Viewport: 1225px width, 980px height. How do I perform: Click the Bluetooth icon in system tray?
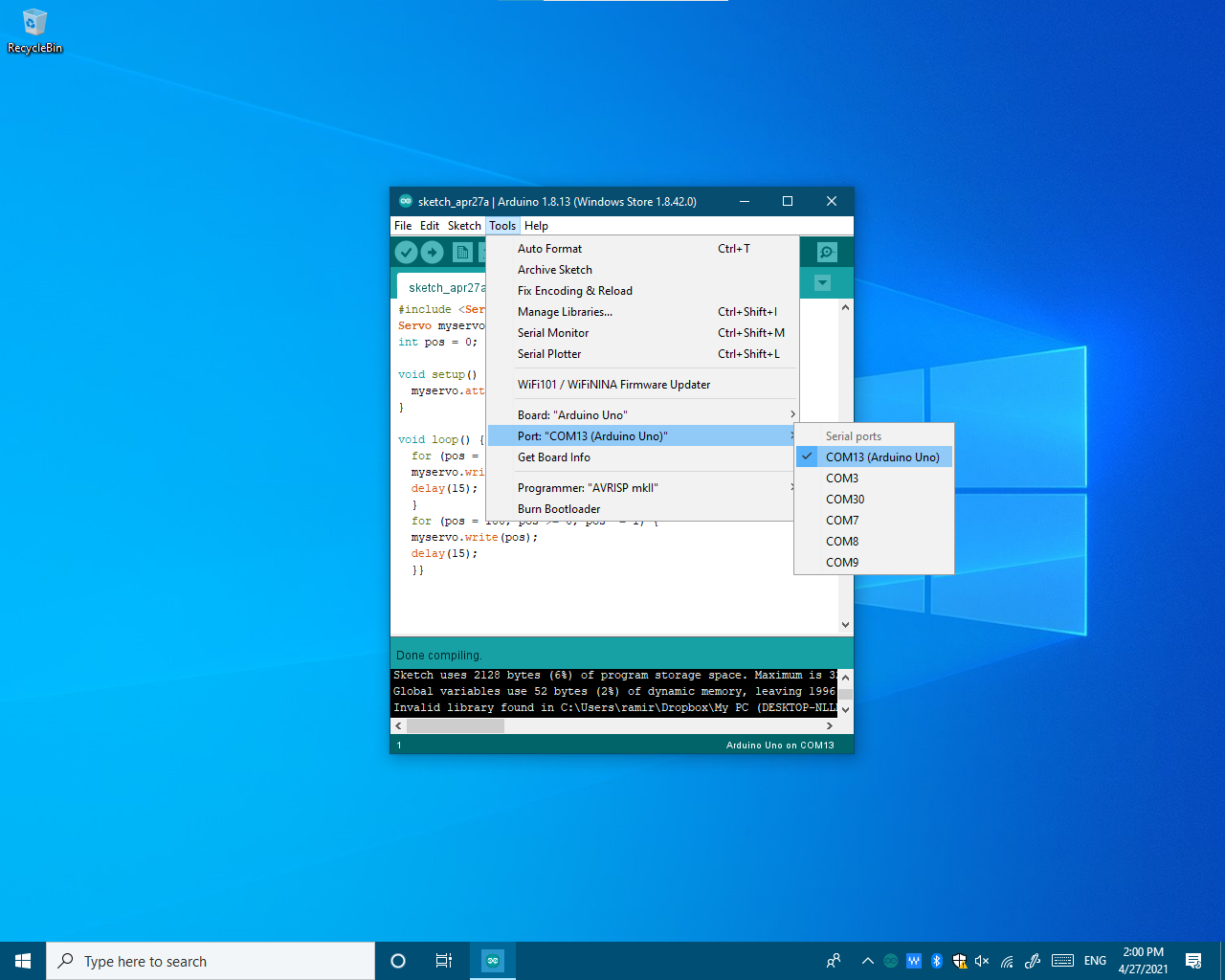tap(936, 961)
